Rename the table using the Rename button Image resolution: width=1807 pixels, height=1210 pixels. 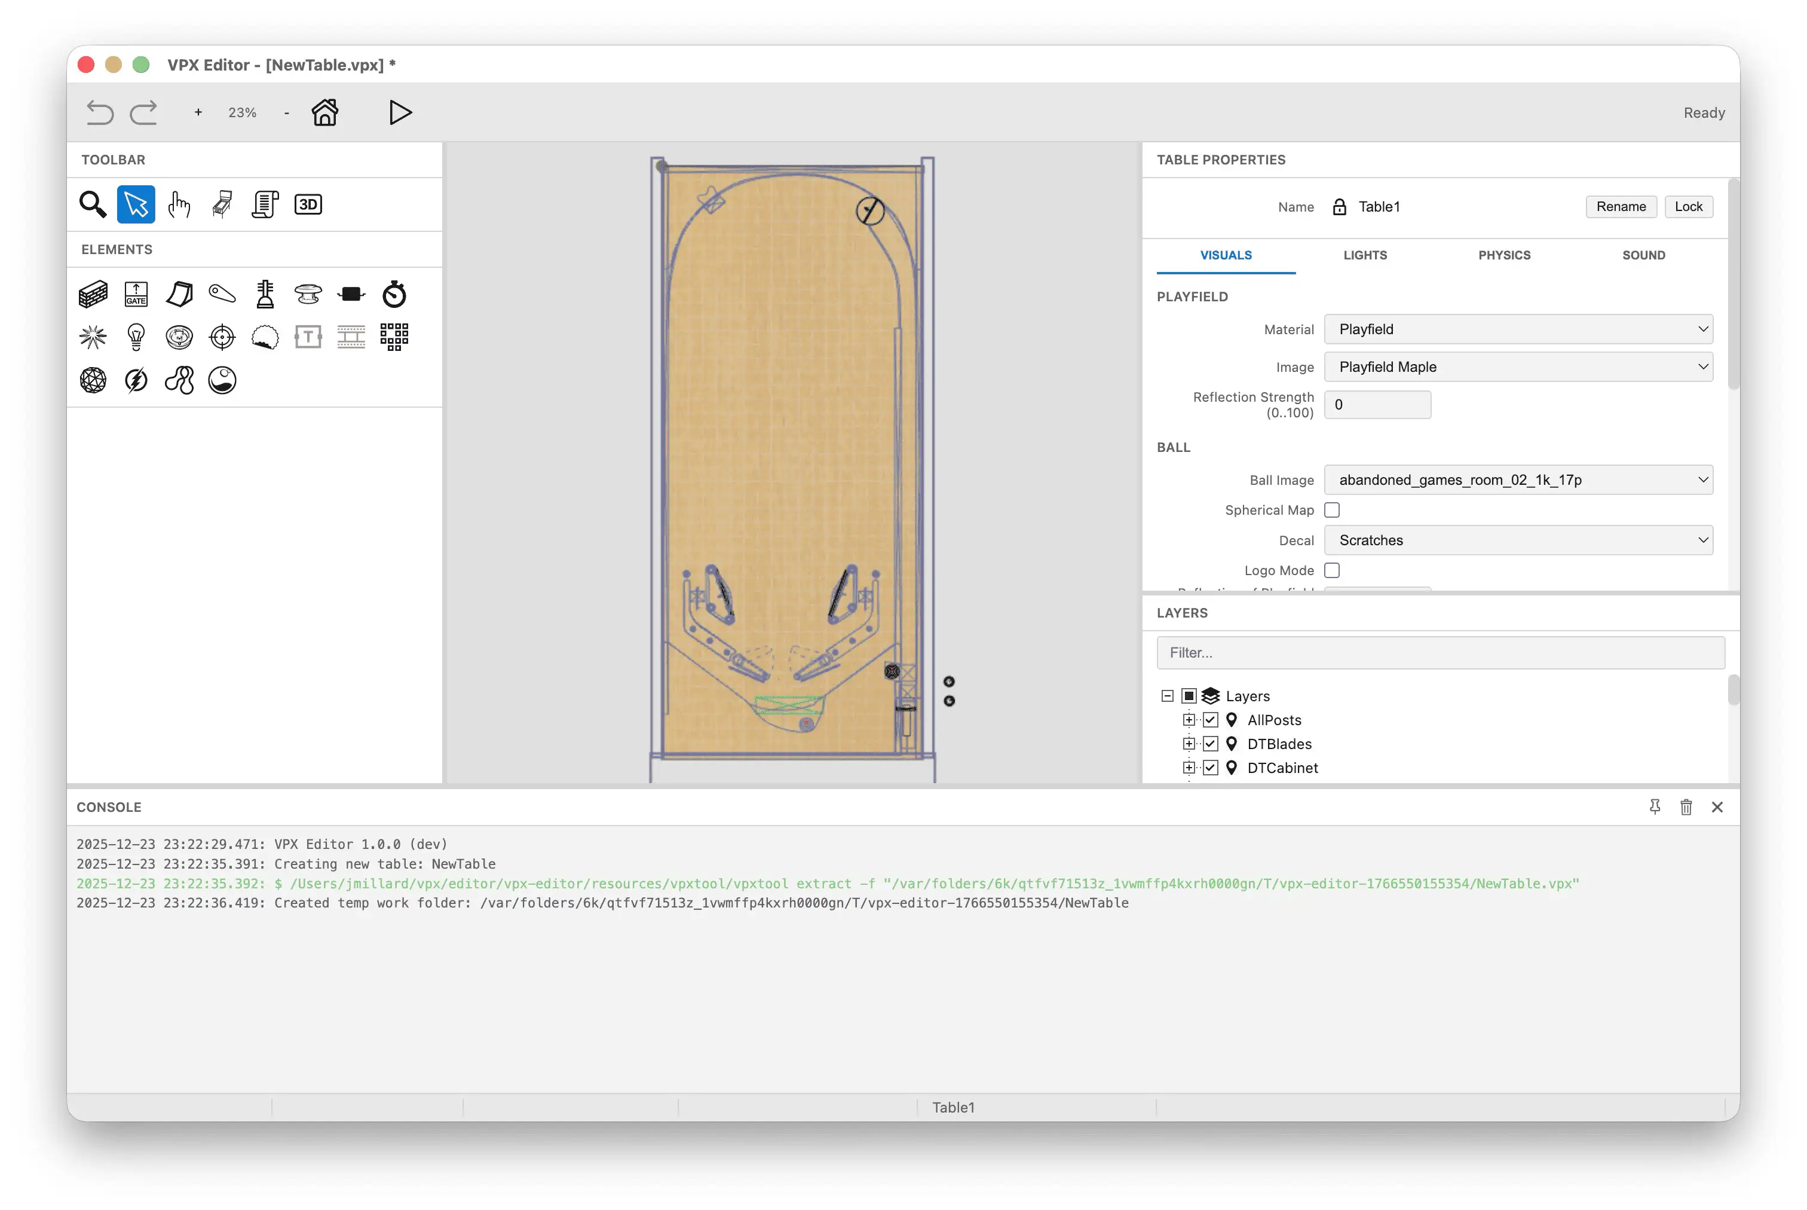click(x=1621, y=206)
